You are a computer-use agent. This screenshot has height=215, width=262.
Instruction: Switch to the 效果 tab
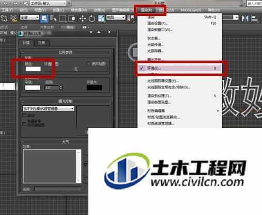41,42
